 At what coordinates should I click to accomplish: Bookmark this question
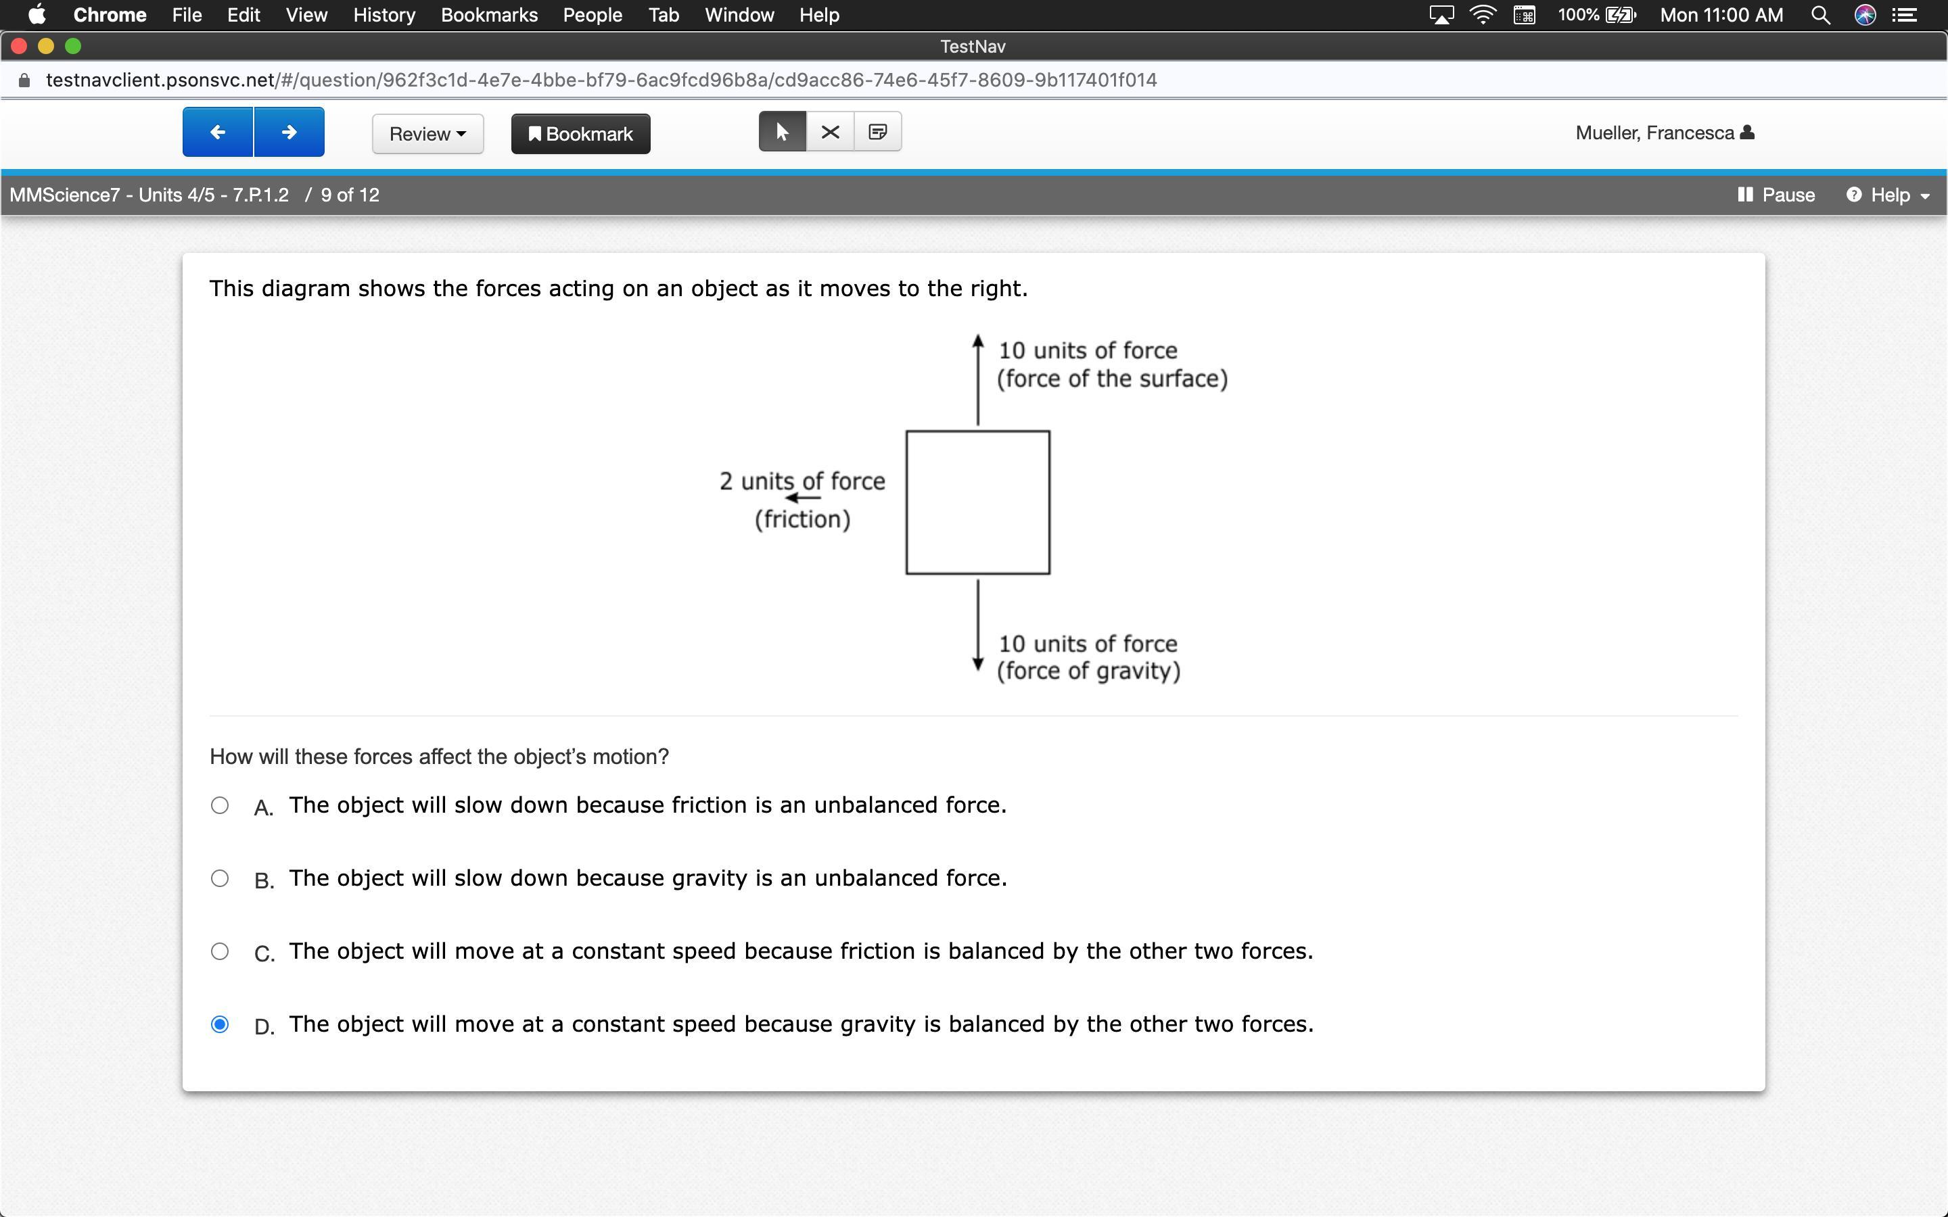(x=580, y=134)
